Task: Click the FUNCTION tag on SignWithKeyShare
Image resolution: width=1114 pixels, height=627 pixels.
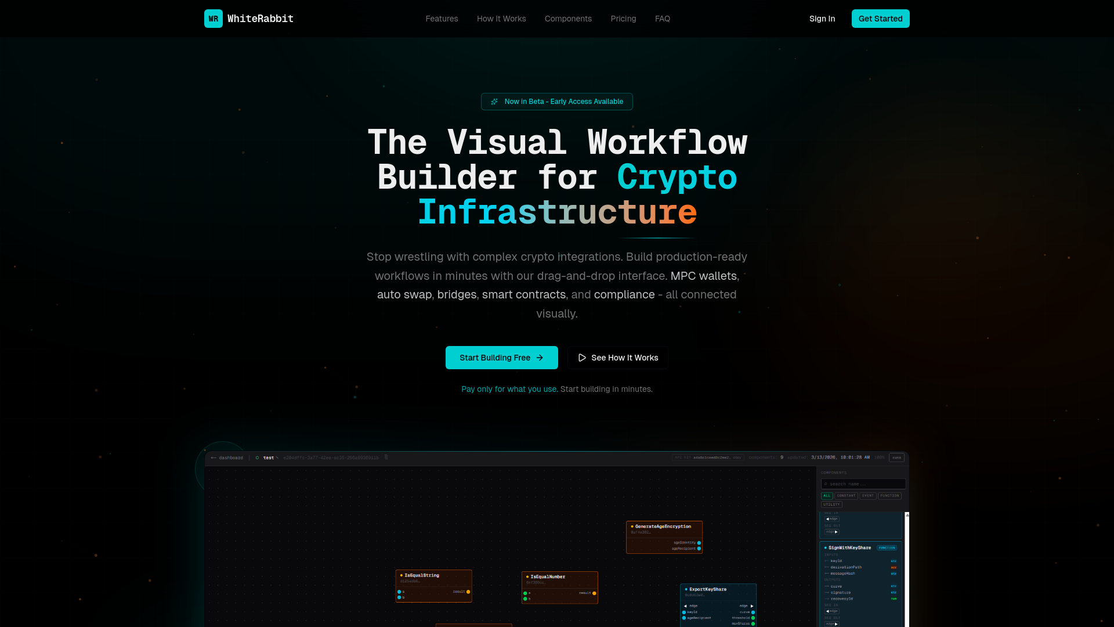Action: [x=887, y=547]
